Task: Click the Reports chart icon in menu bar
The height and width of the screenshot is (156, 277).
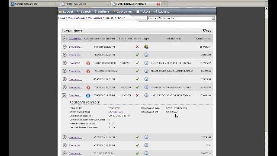Action: pos(155,12)
